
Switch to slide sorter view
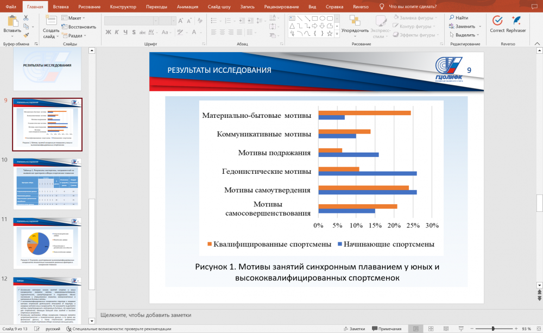[431, 329]
